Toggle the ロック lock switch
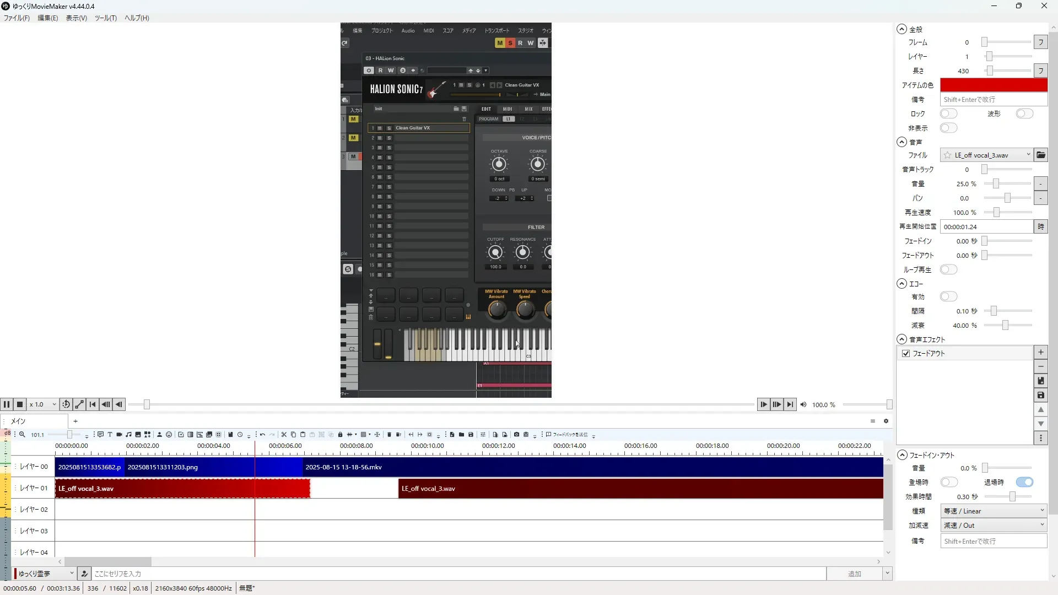This screenshot has height=595, width=1058. pos(948,114)
